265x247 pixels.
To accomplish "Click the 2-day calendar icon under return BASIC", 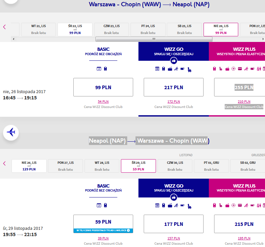I will point(99,205).
